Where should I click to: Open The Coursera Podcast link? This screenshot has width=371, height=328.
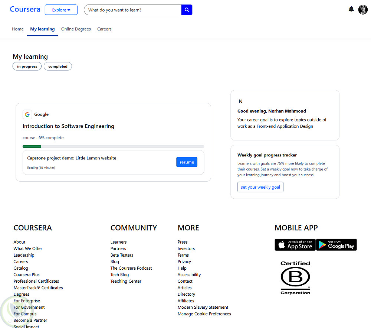(x=131, y=268)
